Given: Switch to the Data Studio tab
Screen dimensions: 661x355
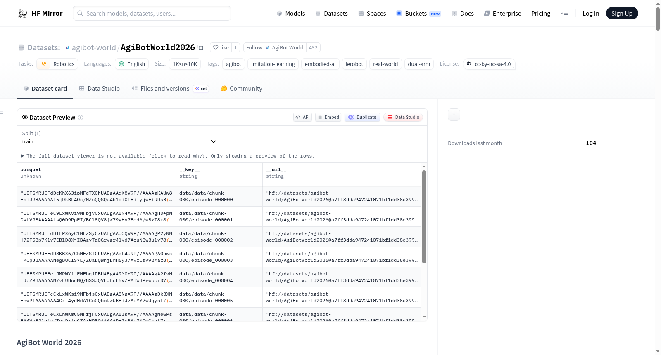Looking at the screenshot, I should coord(100,89).
